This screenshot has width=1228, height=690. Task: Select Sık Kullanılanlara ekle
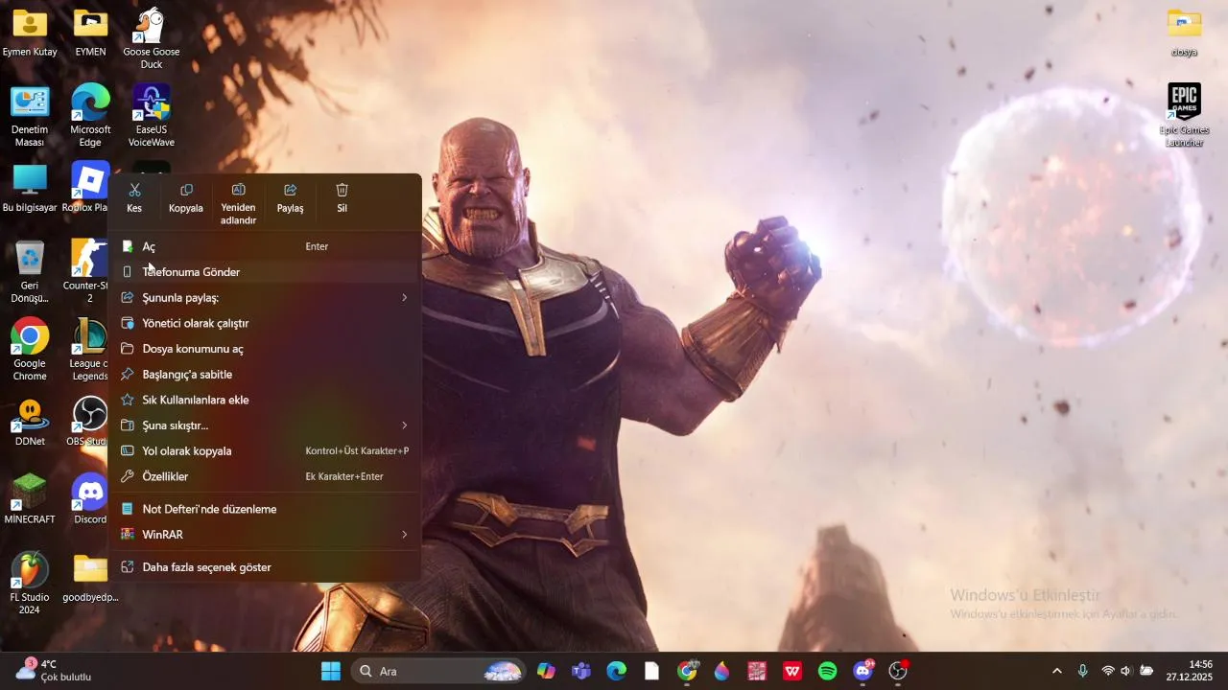coord(265,400)
